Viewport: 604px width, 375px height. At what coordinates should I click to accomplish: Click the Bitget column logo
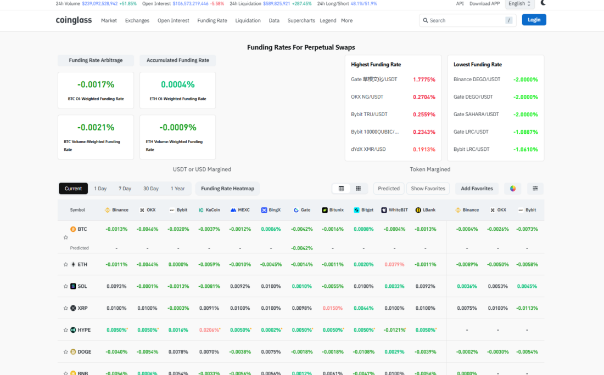pyautogui.click(x=356, y=210)
